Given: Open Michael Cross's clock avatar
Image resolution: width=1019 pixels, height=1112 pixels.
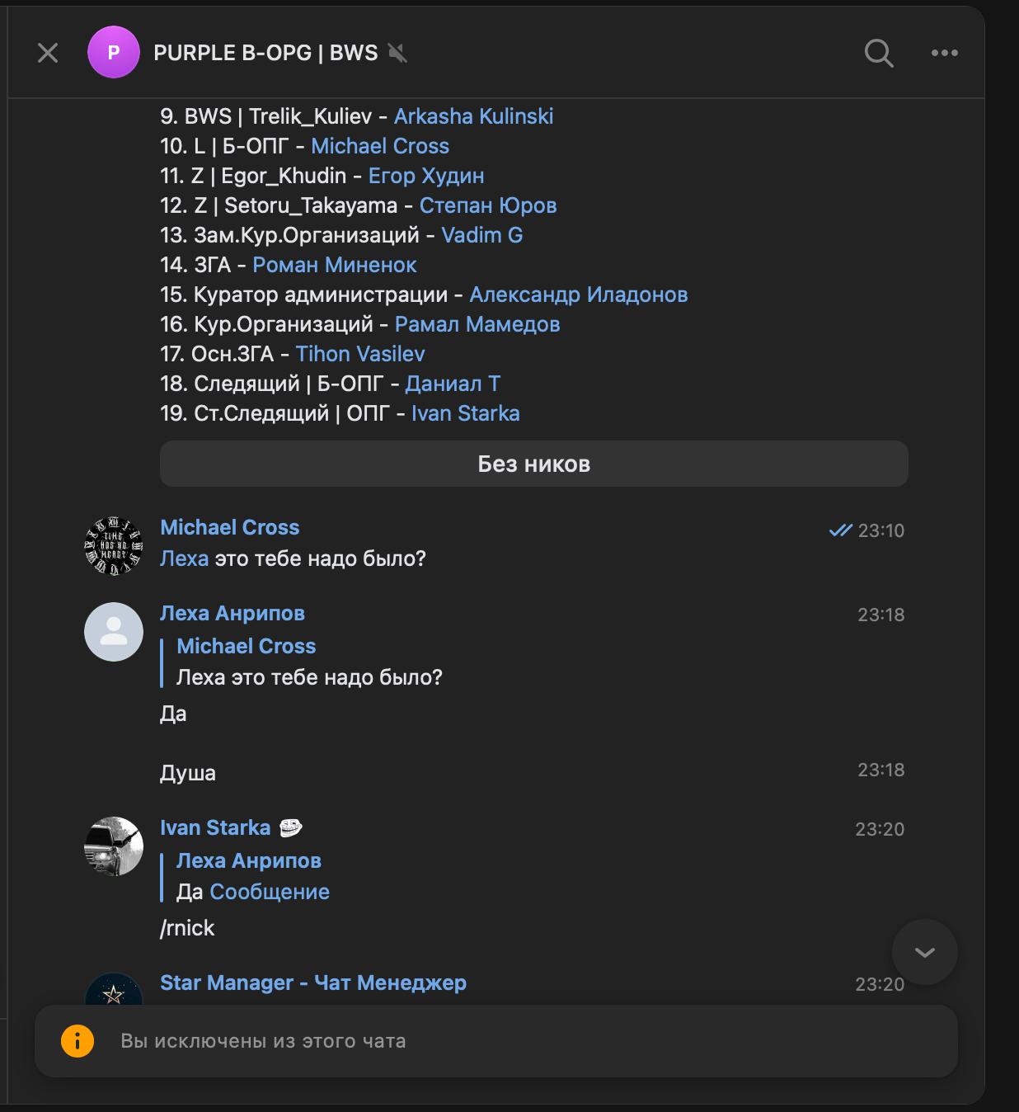Looking at the screenshot, I should [114, 545].
